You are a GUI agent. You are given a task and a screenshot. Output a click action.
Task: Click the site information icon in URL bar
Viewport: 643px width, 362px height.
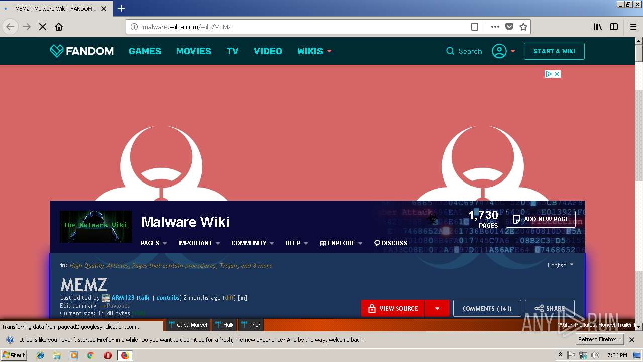134,27
